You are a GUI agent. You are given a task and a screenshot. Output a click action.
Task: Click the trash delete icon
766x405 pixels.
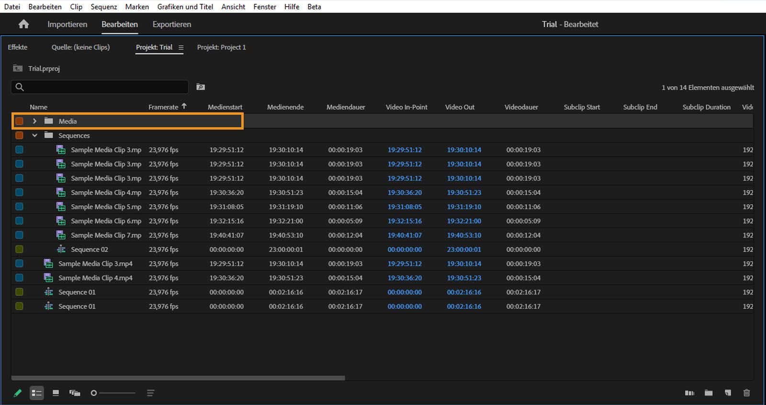pyautogui.click(x=746, y=393)
